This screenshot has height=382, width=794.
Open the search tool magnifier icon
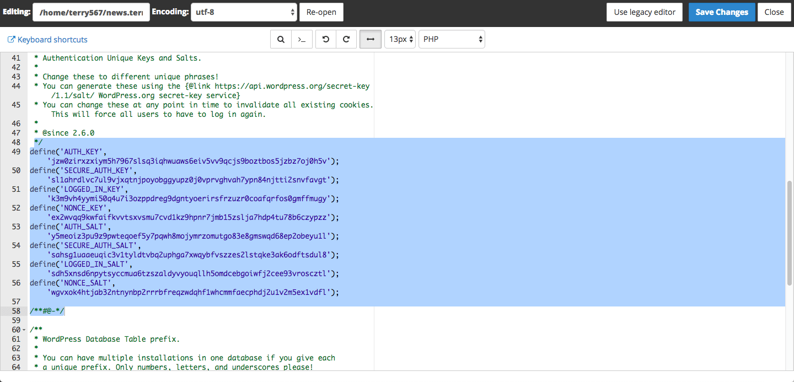(281, 39)
